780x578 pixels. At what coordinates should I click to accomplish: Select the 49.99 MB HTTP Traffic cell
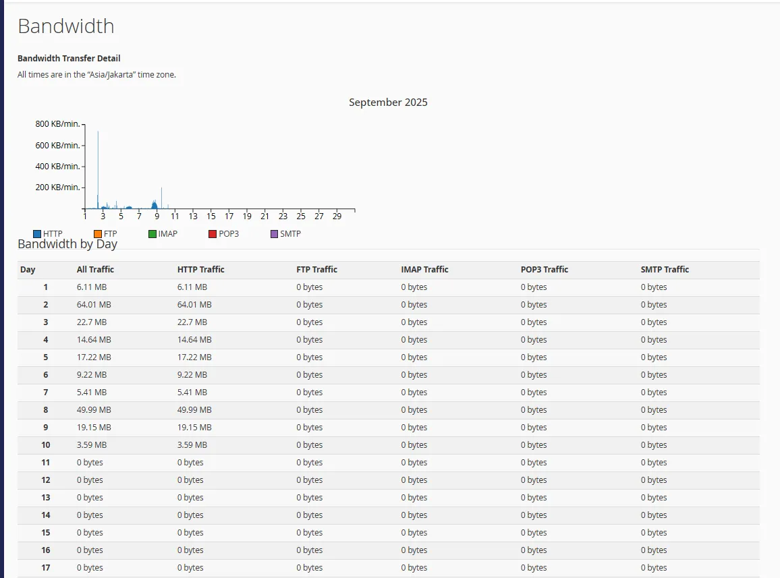point(194,410)
